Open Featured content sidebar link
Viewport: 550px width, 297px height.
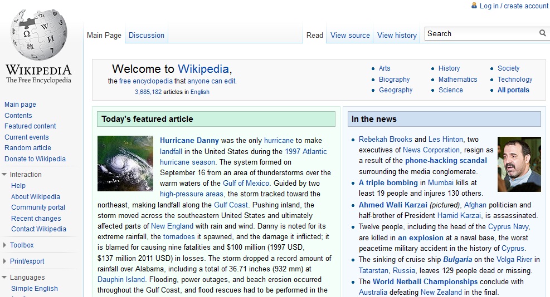pos(30,126)
